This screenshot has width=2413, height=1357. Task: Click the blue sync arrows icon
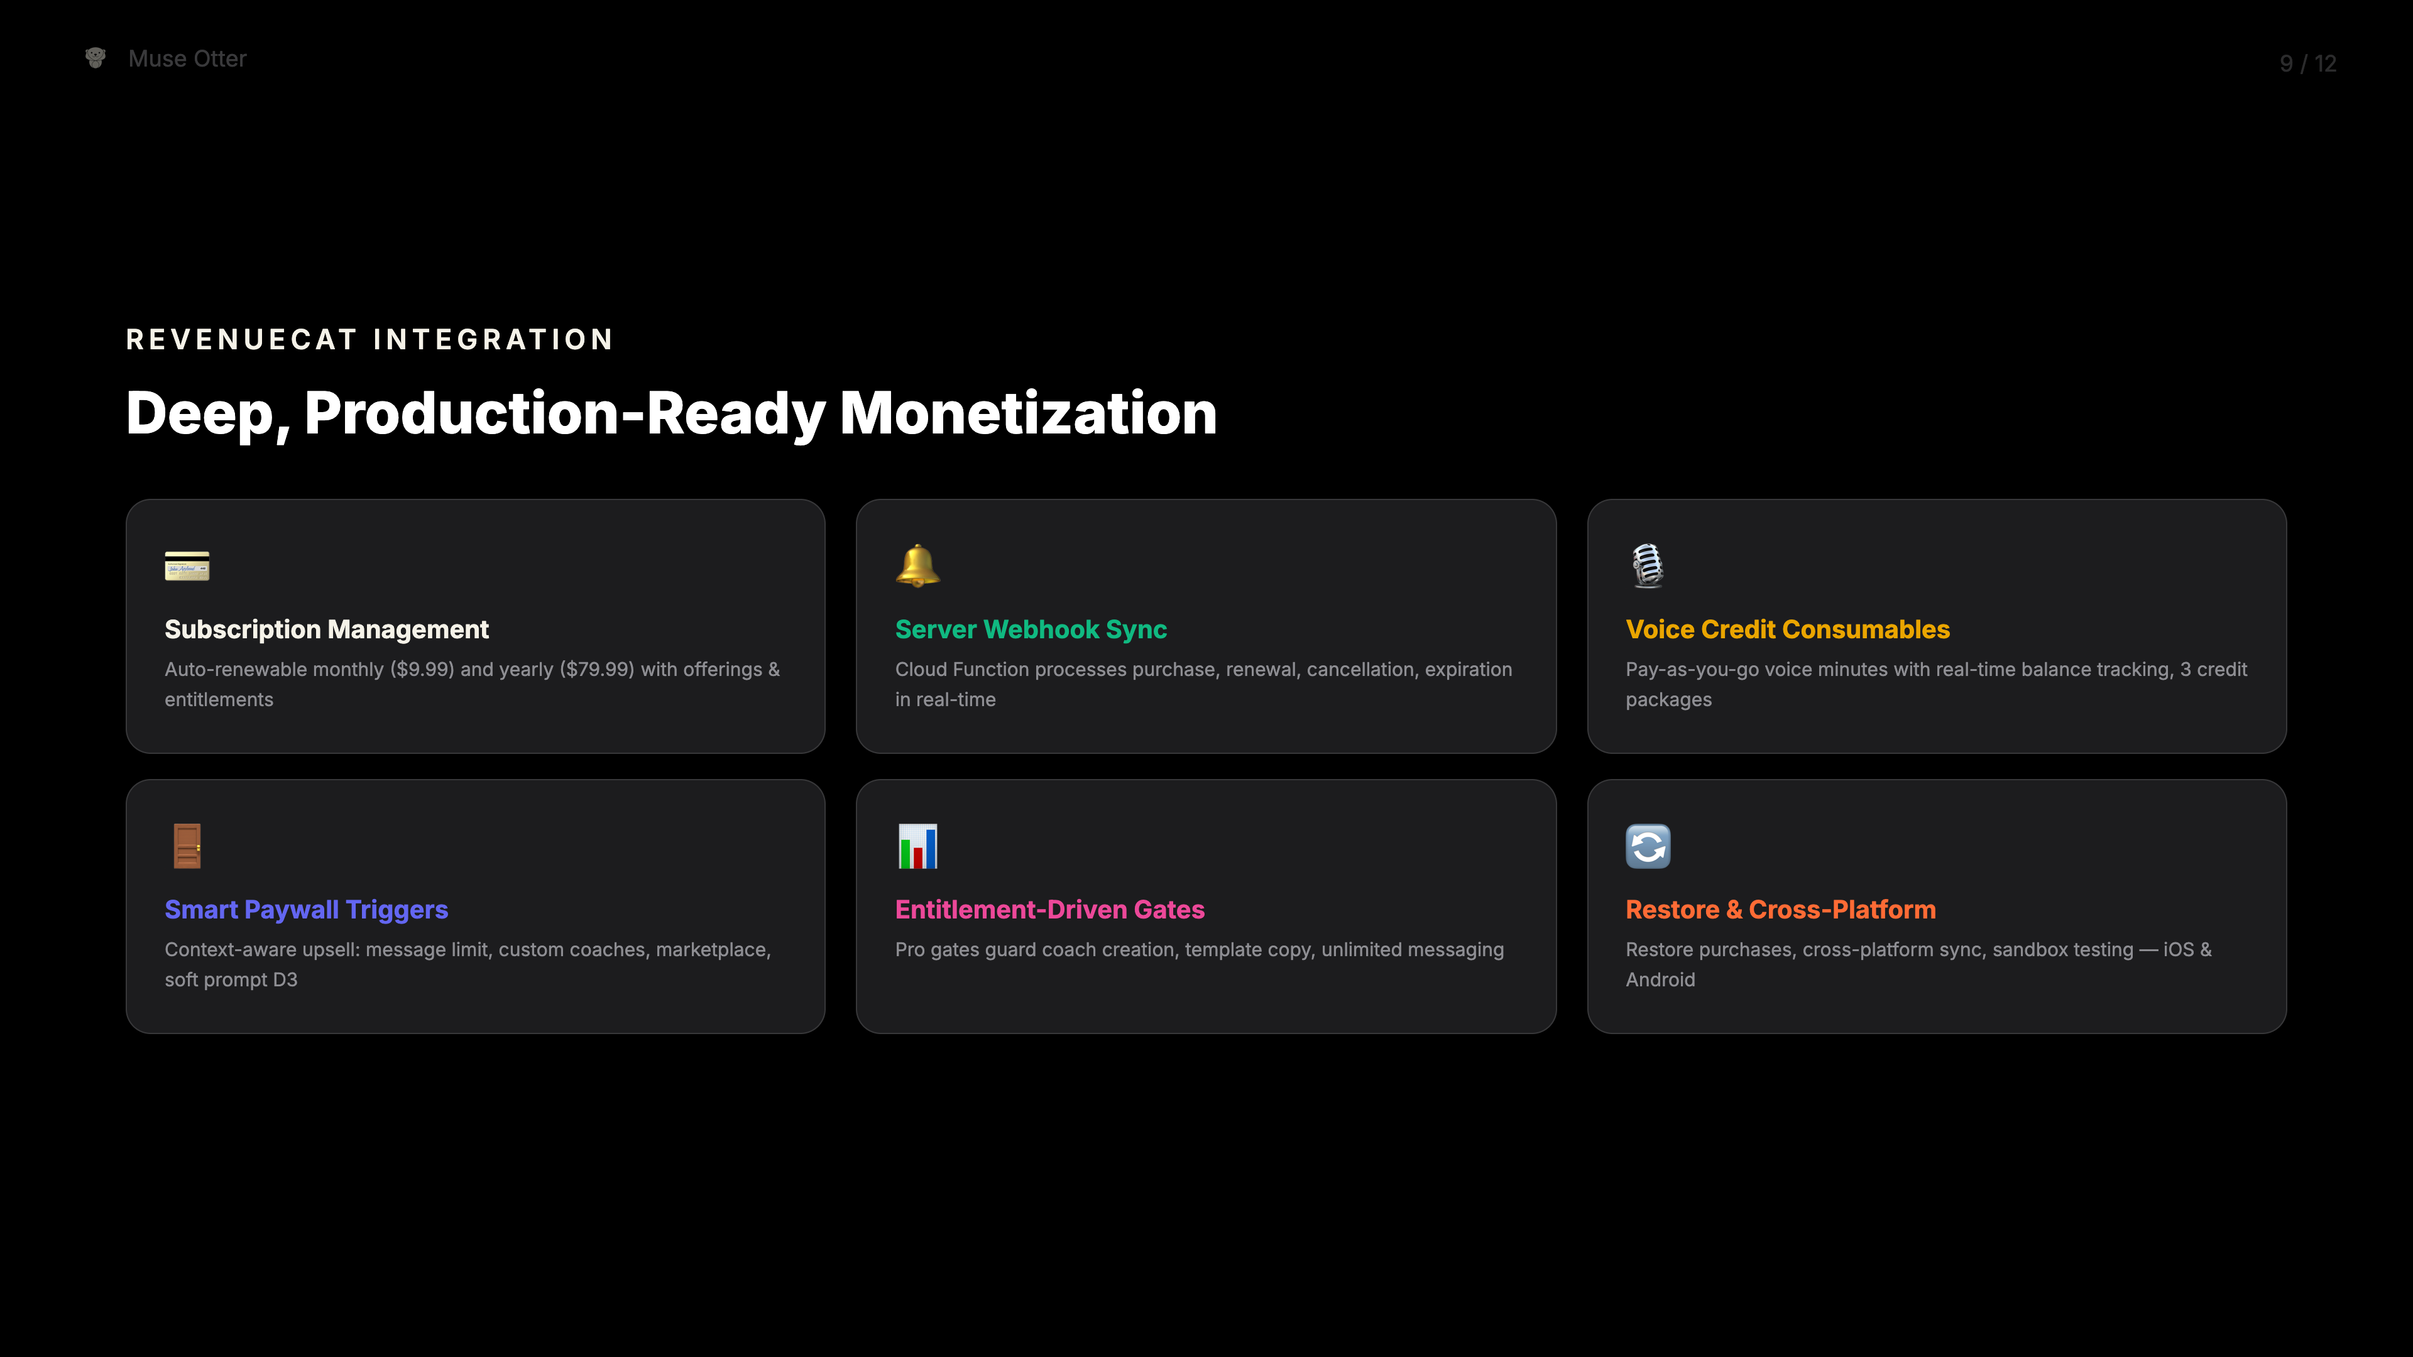click(x=1648, y=846)
